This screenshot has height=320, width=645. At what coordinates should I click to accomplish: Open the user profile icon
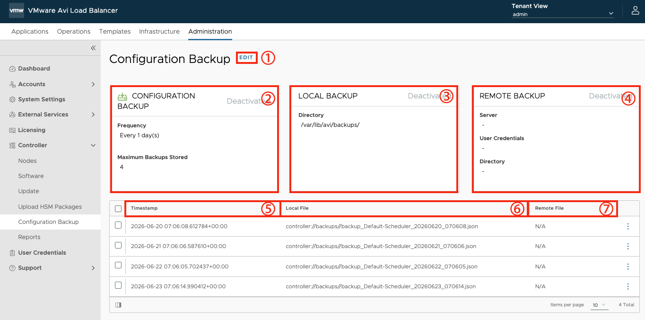(635, 10)
